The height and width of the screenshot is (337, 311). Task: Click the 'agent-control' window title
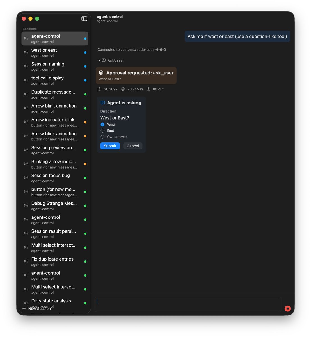(x=110, y=17)
